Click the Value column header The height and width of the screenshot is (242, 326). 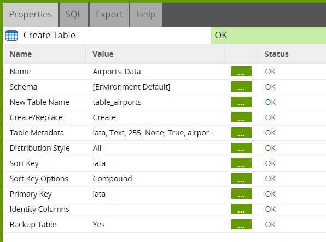point(103,54)
